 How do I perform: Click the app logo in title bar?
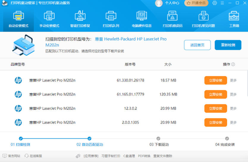pyautogui.click(x=5, y=3)
